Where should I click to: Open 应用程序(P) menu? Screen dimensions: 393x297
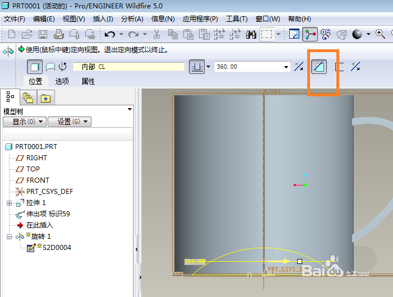pyautogui.click(x=200, y=19)
